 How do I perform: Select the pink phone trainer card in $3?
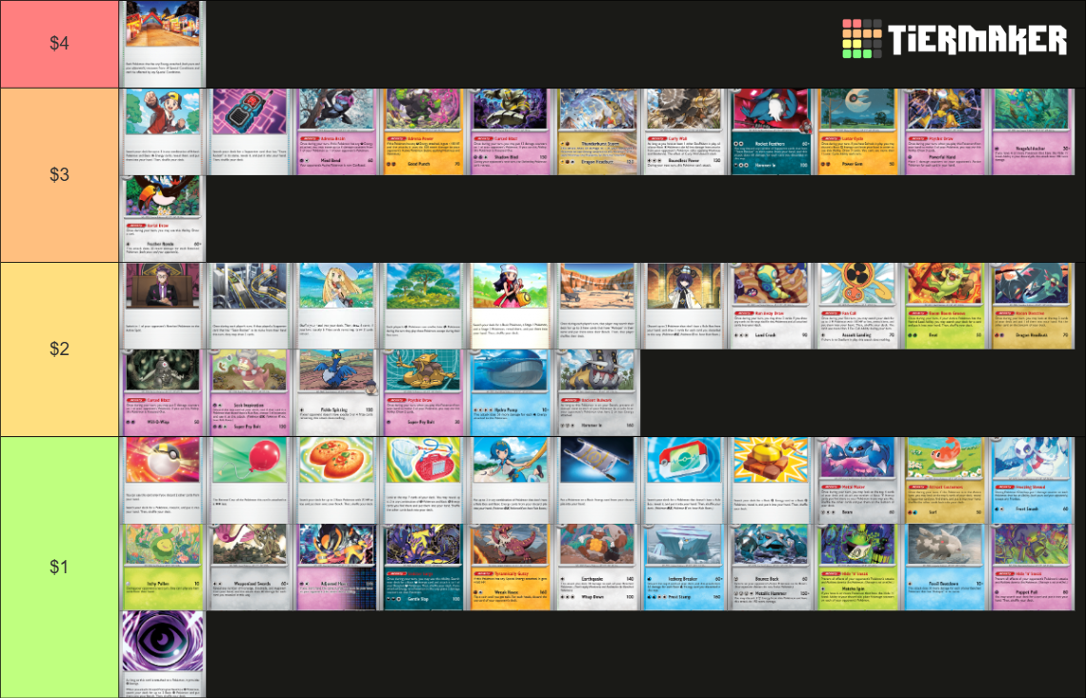click(x=250, y=131)
